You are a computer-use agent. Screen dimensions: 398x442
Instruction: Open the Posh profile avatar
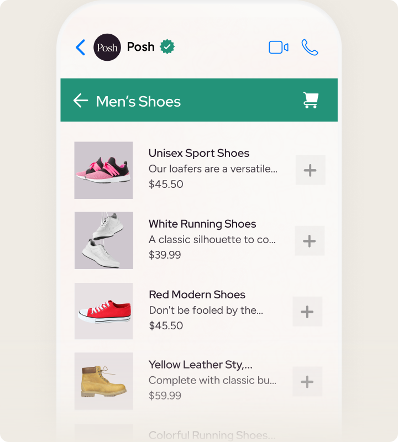click(107, 47)
